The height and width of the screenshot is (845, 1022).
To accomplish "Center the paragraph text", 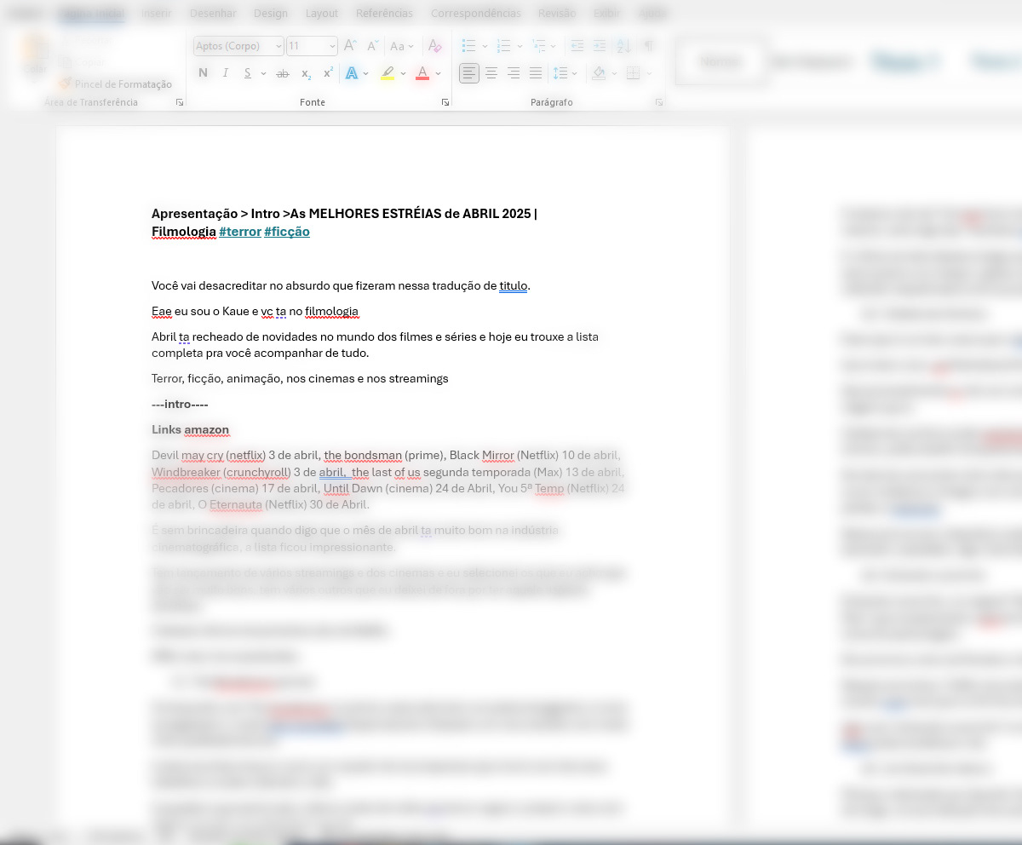I will click(x=491, y=73).
